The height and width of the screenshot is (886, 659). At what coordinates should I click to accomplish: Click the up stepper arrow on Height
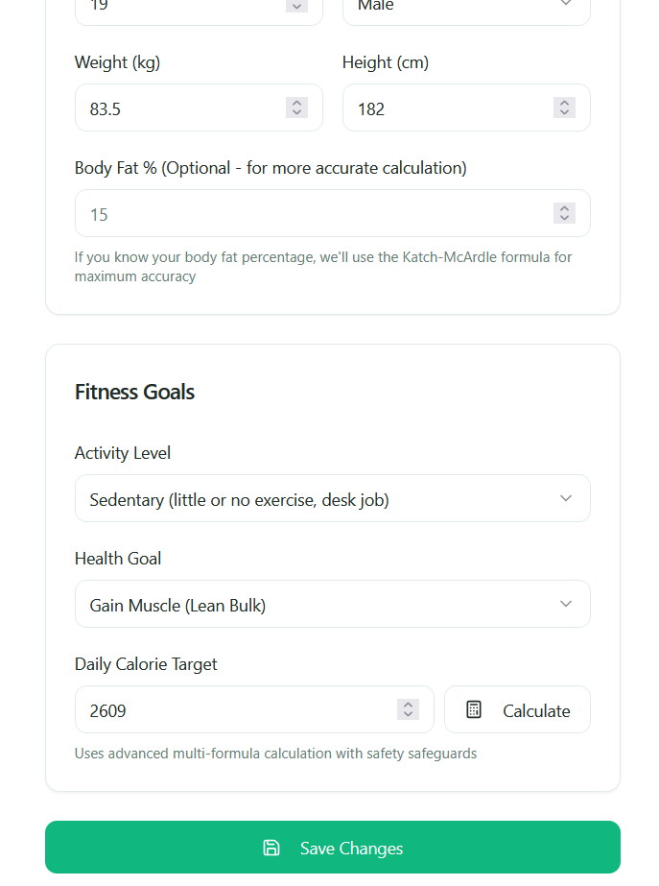pyautogui.click(x=564, y=103)
